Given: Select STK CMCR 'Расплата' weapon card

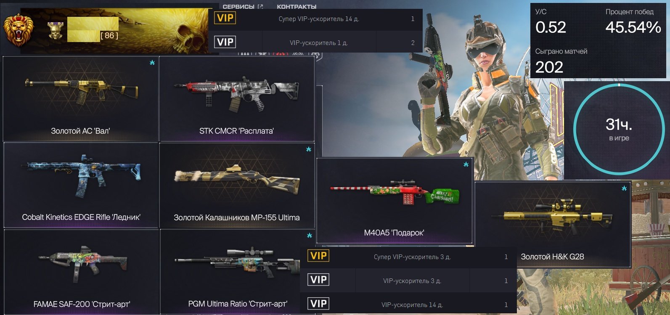Looking at the screenshot, I should [x=237, y=99].
